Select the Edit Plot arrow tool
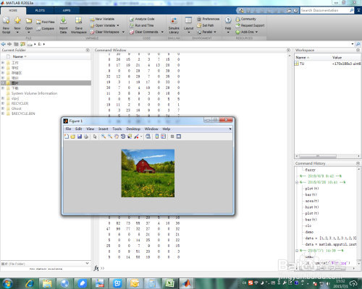362x289 pixels. click(95, 137)
